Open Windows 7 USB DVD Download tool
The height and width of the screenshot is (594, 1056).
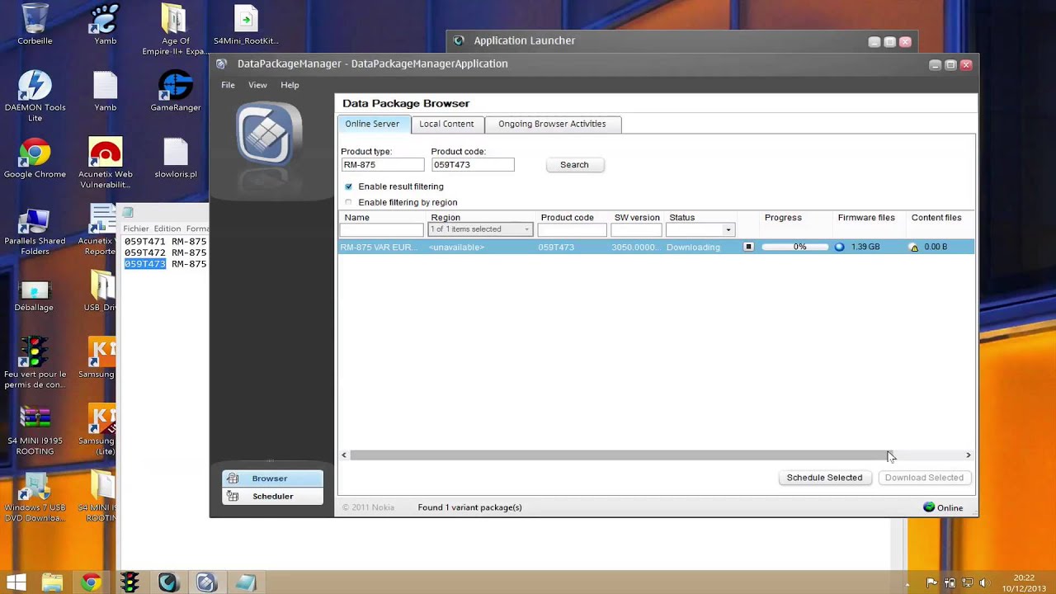coord(35,497)
